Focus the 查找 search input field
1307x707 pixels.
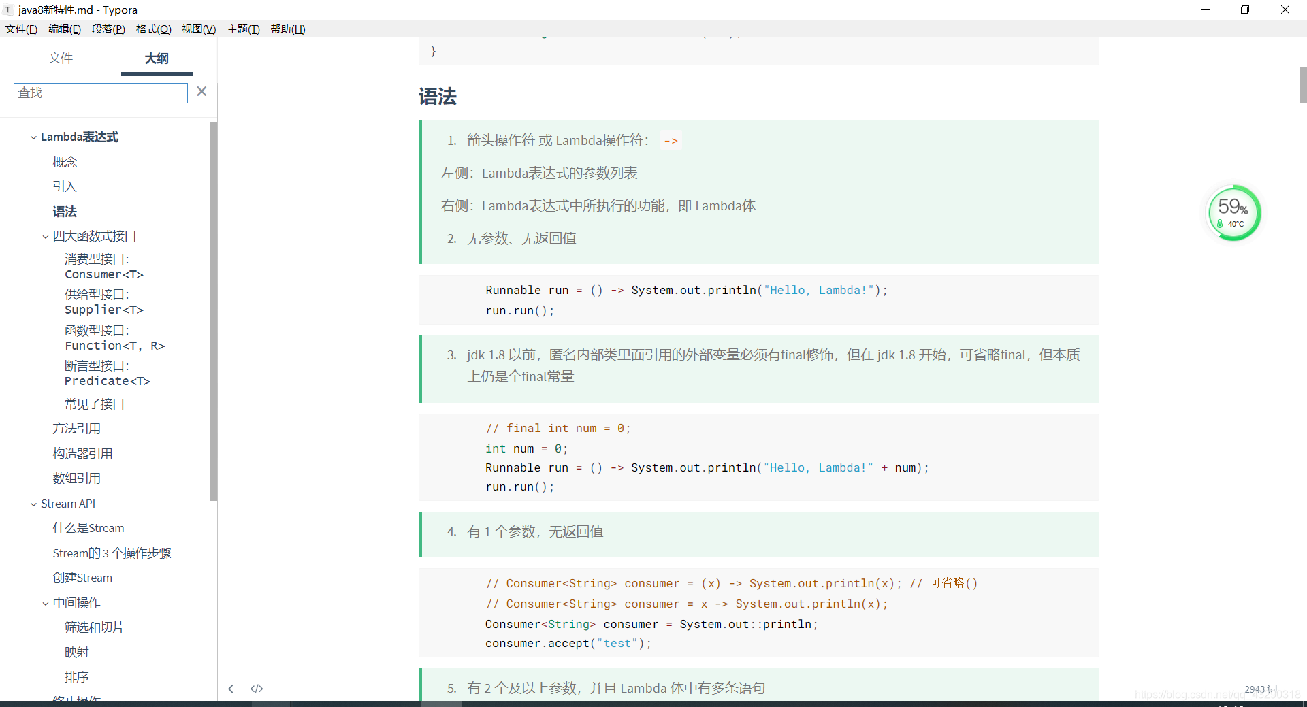tap(100, 93)
